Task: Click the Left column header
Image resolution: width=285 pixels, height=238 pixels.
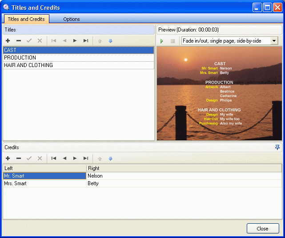Action: [x=45, y=168]
